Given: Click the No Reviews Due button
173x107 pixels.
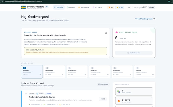Looking at the screenshot, I should (134, 53).
